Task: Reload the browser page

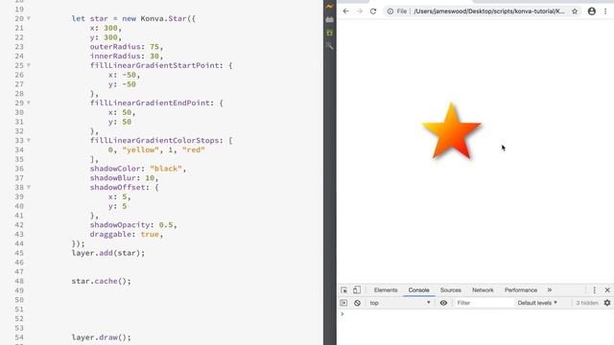Action: 373,11
